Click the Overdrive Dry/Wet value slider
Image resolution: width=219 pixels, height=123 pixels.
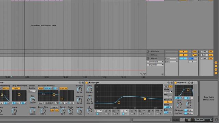coord(189,113)
